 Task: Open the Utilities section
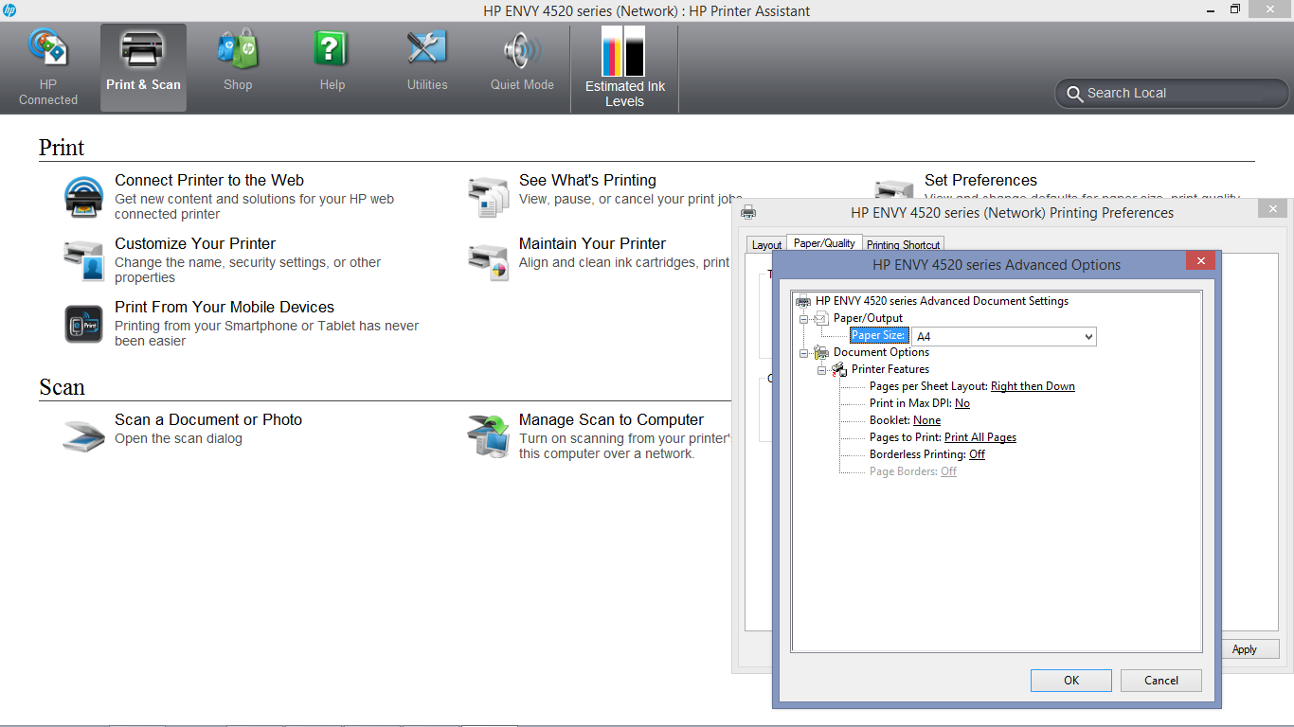(x=426, y=66)
